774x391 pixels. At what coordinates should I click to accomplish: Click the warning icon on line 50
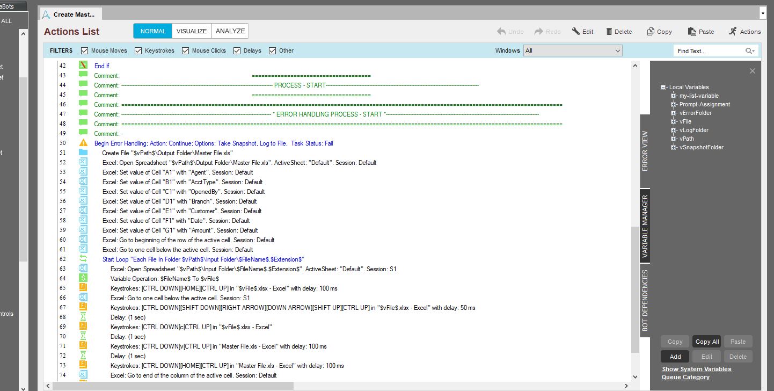(83, 143)
